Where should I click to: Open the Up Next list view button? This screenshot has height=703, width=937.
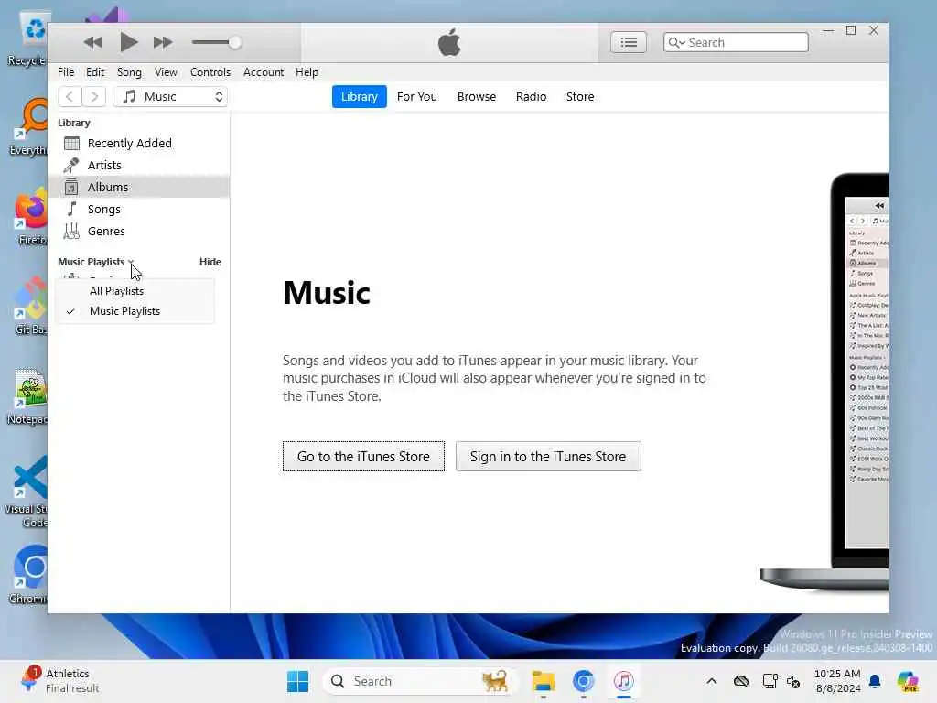(x=628, y=42)
